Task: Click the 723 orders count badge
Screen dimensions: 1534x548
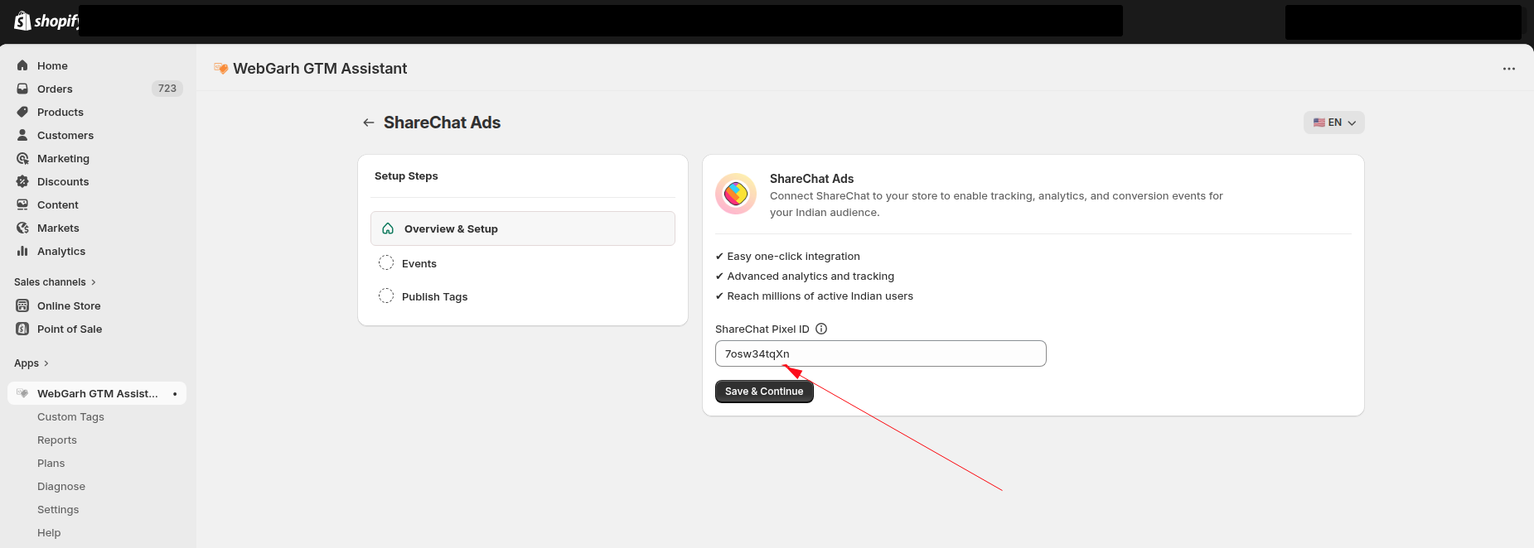Action: coord(167,89)
